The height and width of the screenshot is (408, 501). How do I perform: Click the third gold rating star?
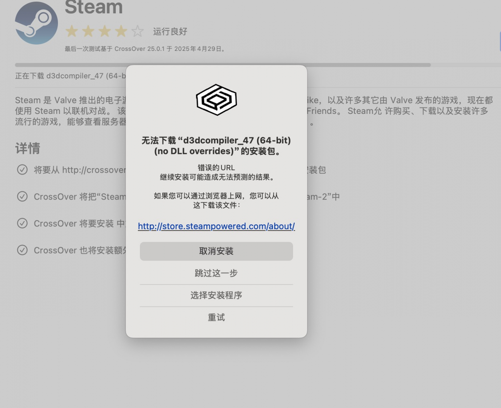tap(104, 31)
